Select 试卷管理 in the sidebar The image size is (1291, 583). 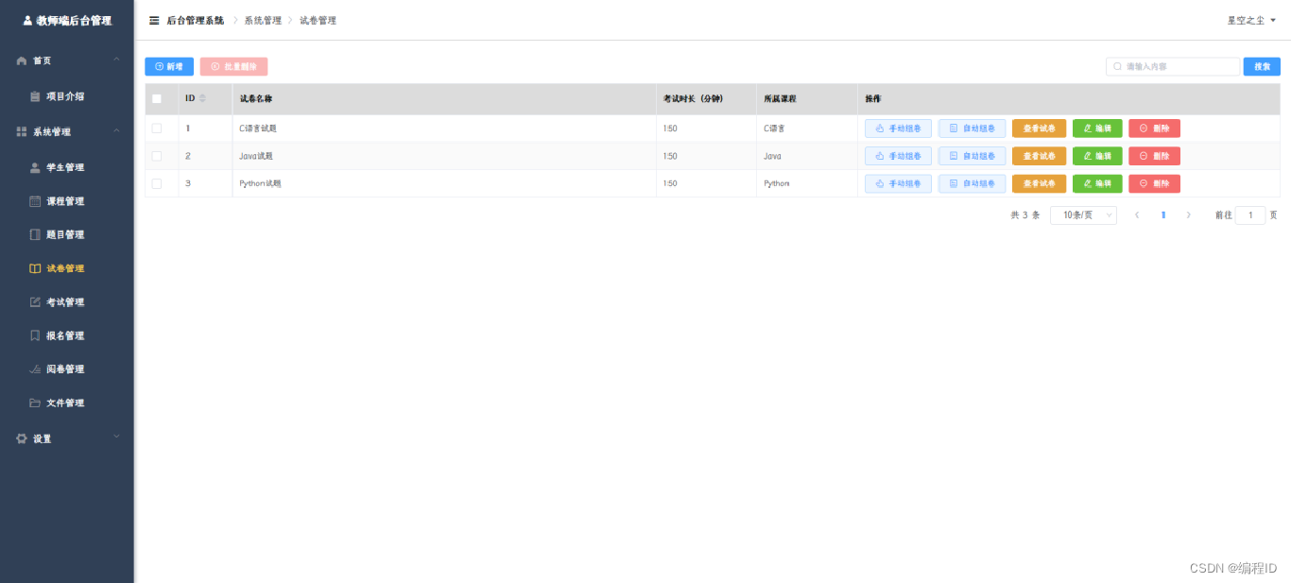[x=67, y=268]
